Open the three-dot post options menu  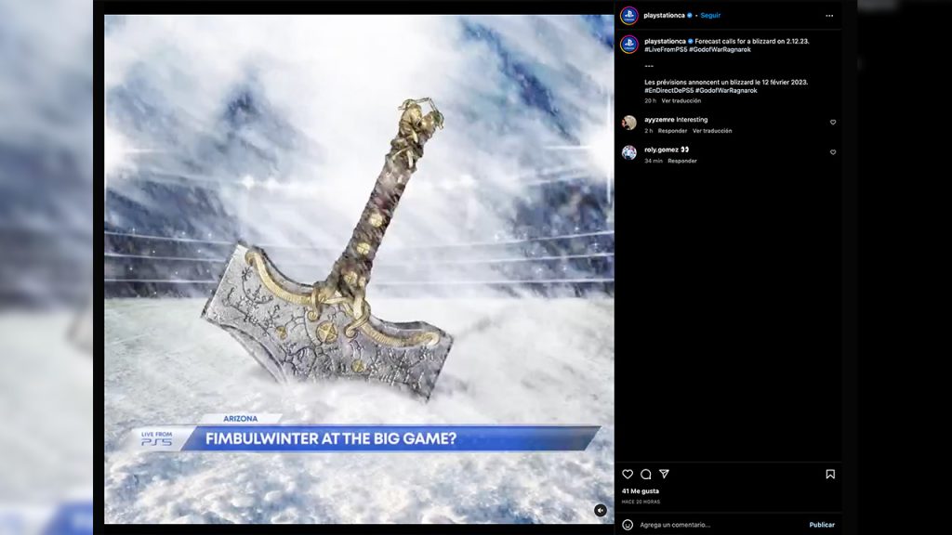tap(829, 15)
